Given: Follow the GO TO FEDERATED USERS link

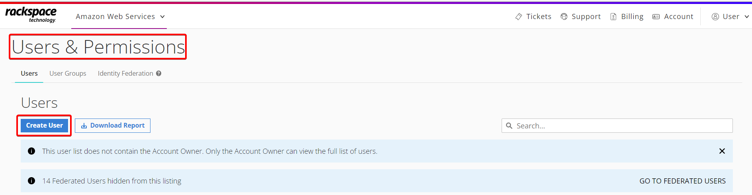Looking at the screenshot, I should (682, 181).
